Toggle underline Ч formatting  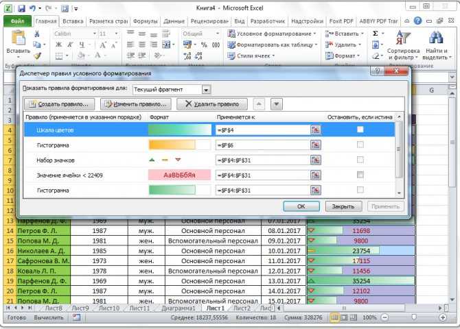pyautogui.click(x=82, y=45)
